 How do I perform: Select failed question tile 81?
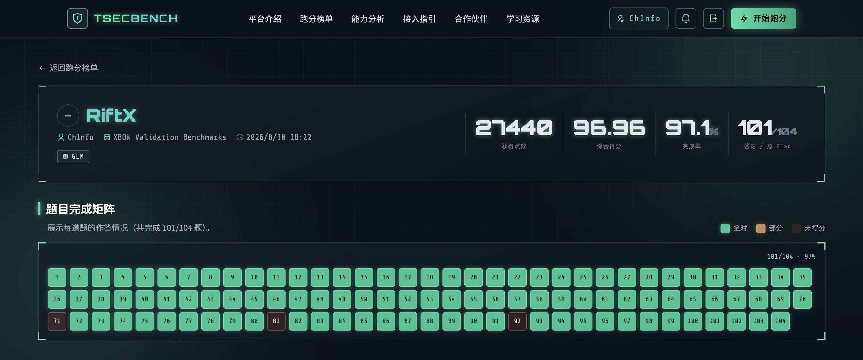pos(276,321)
